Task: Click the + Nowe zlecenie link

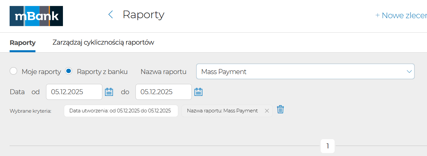Action: 401,15
